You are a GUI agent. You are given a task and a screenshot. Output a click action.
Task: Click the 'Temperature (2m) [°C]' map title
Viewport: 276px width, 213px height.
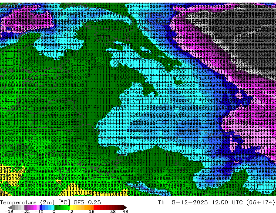[x=35, y=203]
